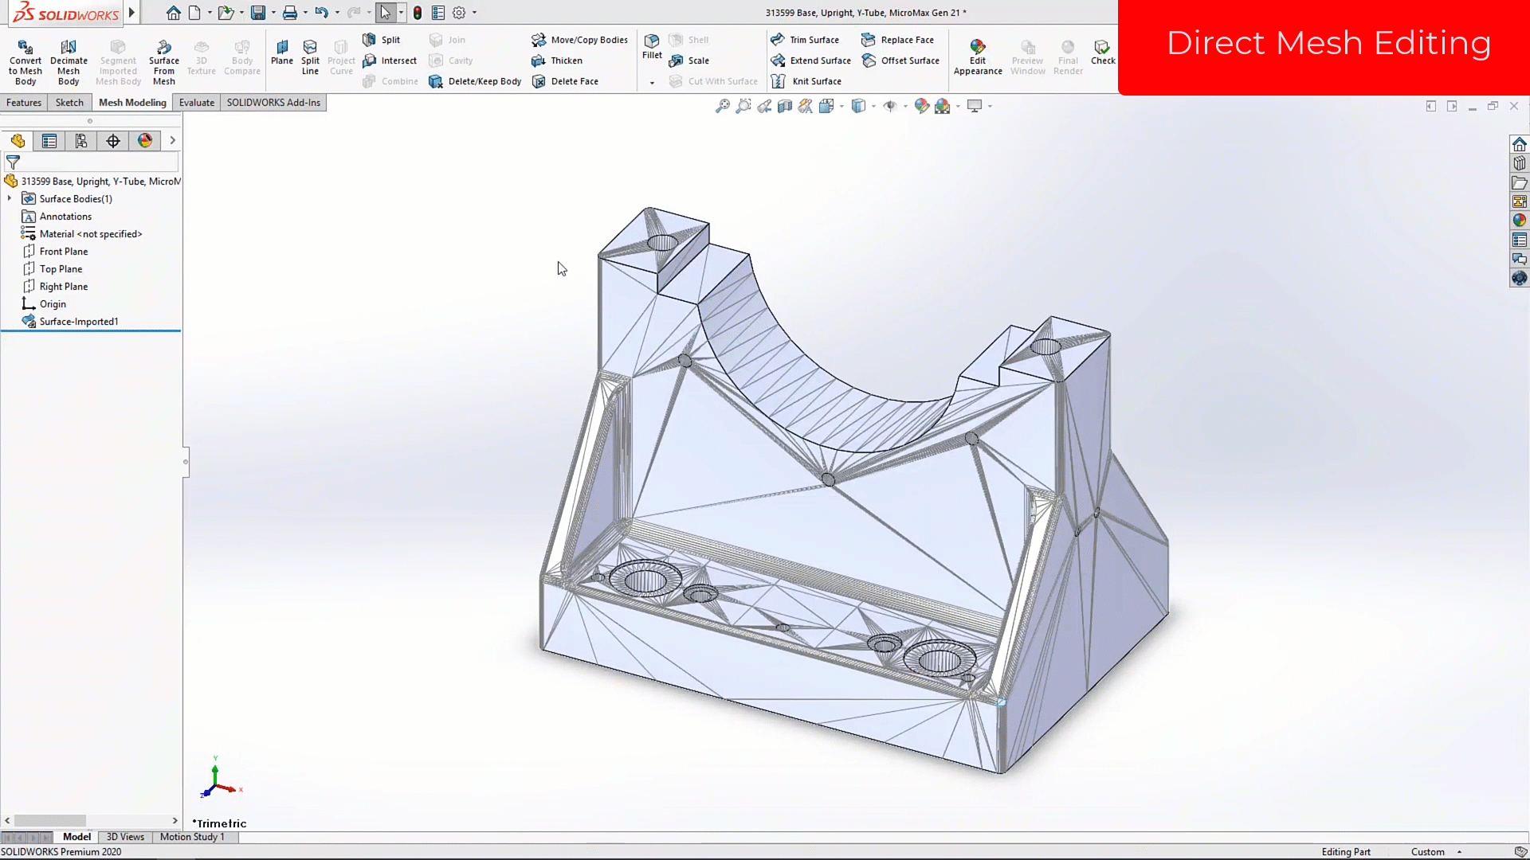
Task: Start the Fillet tool
Action: [x=652, y=47]
